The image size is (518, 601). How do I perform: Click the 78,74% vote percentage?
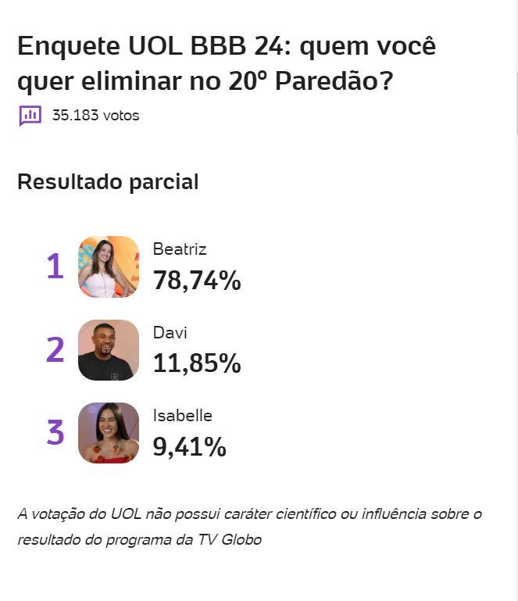point(197,281)
